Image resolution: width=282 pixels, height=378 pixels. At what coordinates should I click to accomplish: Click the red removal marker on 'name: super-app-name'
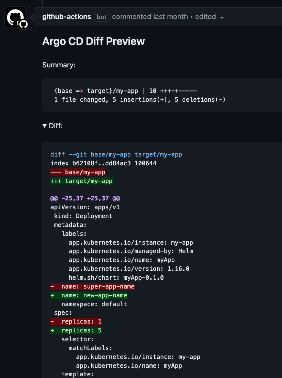tap(52, 286)
